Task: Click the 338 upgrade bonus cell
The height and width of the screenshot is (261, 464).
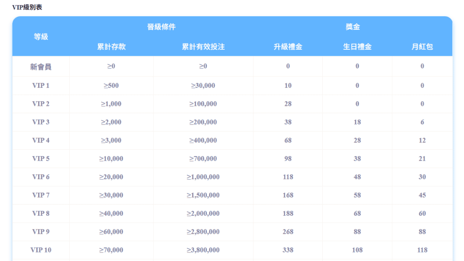Action: pos(288,250)
